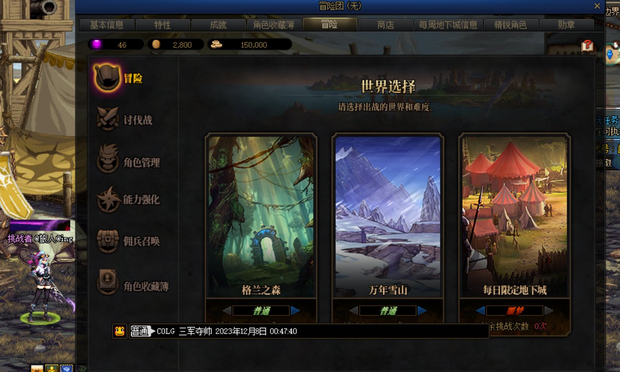Select the 万年雪山 world card
620x372 pixels.
coord(388,217)
